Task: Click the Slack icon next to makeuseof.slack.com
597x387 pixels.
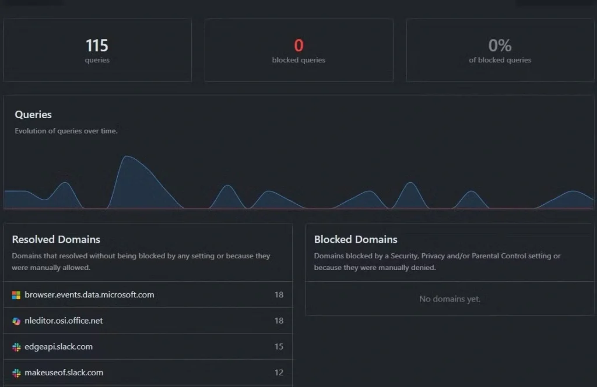Action: (x=16, y=372)
